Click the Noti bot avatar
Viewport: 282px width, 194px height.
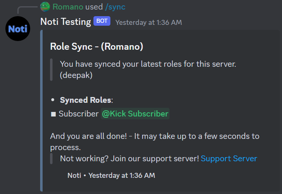(x=17, y=29)
